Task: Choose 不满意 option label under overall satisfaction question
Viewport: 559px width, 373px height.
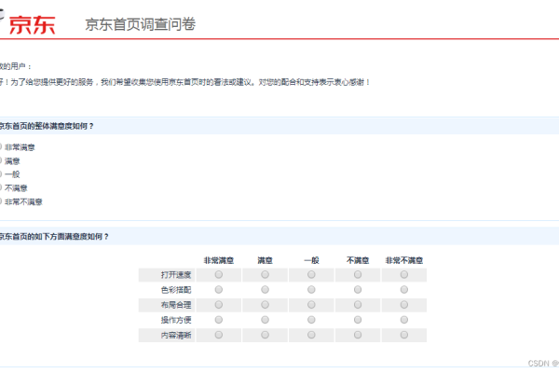Action: click(x=16, y=188)
